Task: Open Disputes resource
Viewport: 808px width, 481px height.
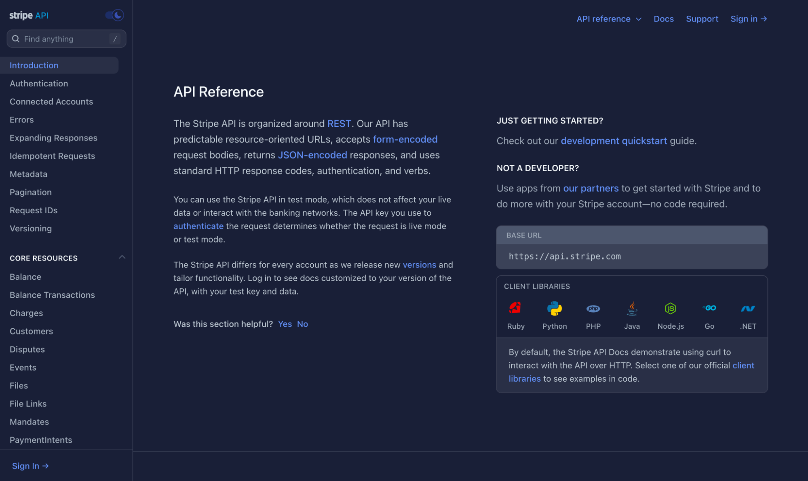Action: tap(27, 350)
